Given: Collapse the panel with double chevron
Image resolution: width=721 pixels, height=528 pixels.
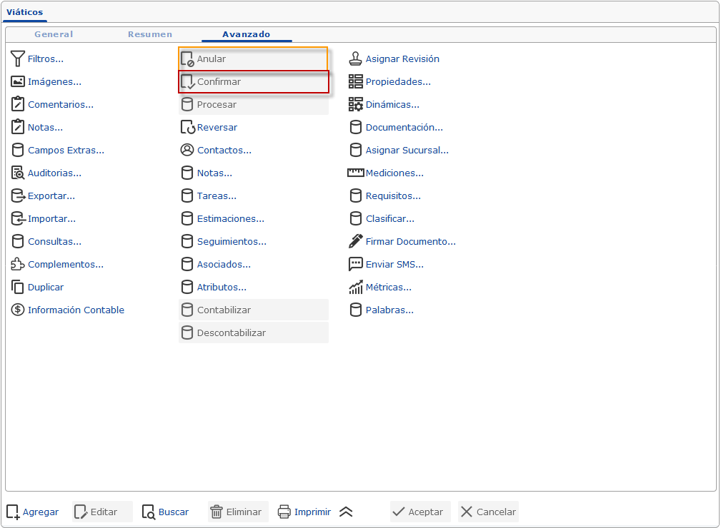Looking at the screenshot, I should pos(346,512).
